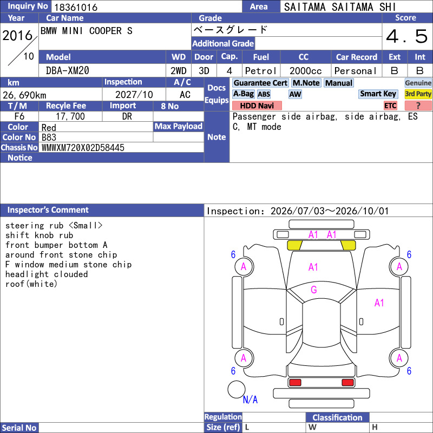Click the yellow left headlight on diagram
The height and width of the screenshot is (433, 433).
click(294, 245)
